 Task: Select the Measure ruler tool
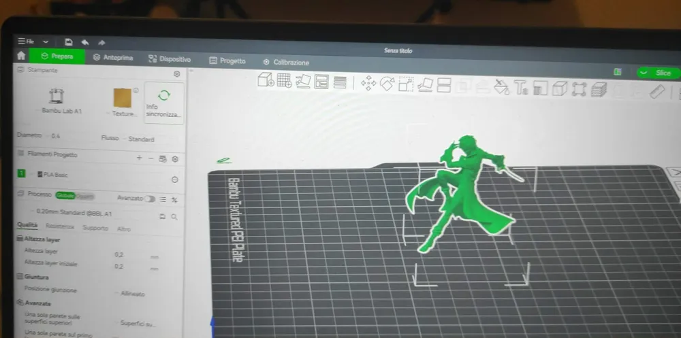click(x=656, y=91)
